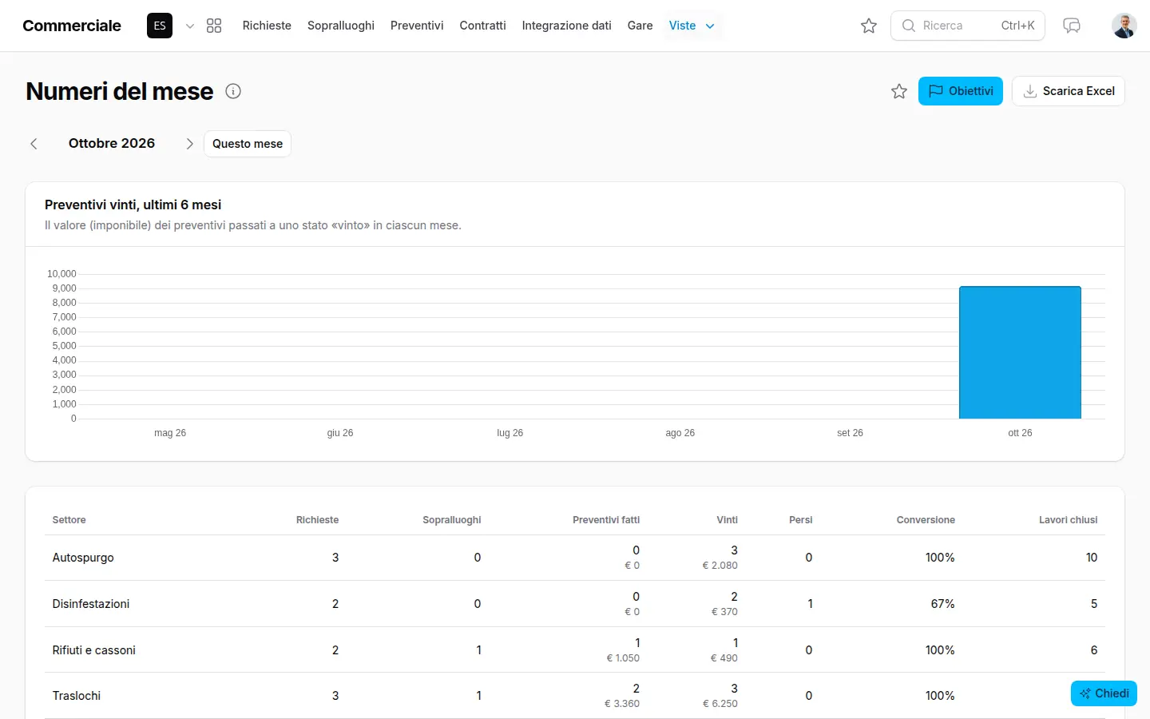Open the Gare section

point(640,26)
